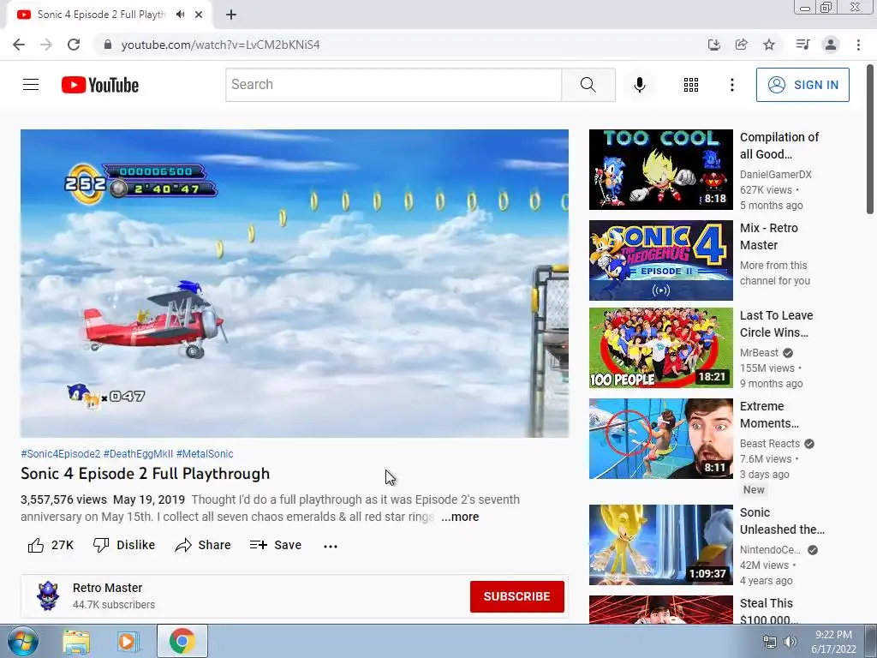Viewport: 877px width, 658px height.
Task: Click the SIGN IN button
Action: [x=802, y=85]
